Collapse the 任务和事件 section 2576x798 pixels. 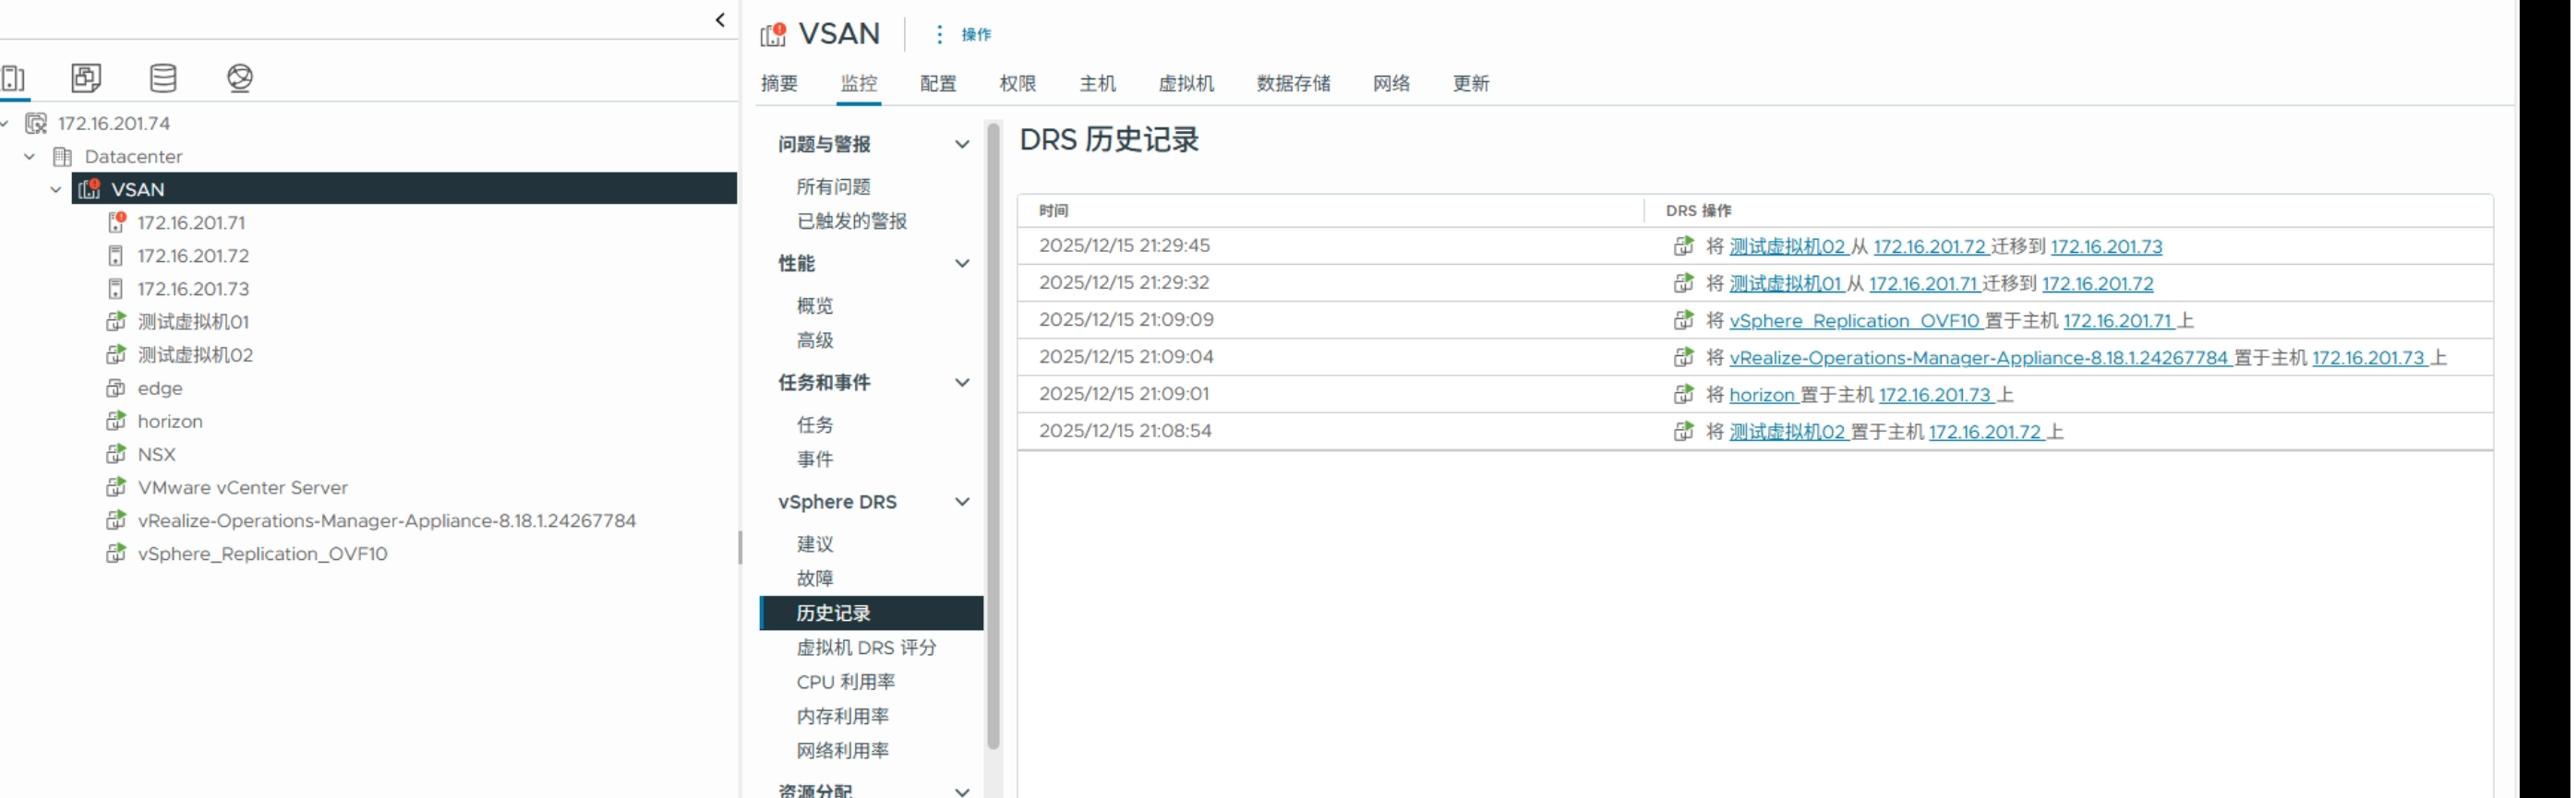(963, 383)
